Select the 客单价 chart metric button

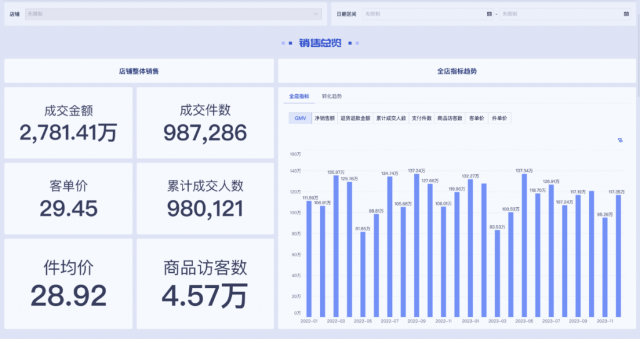(x=477, y=118)
